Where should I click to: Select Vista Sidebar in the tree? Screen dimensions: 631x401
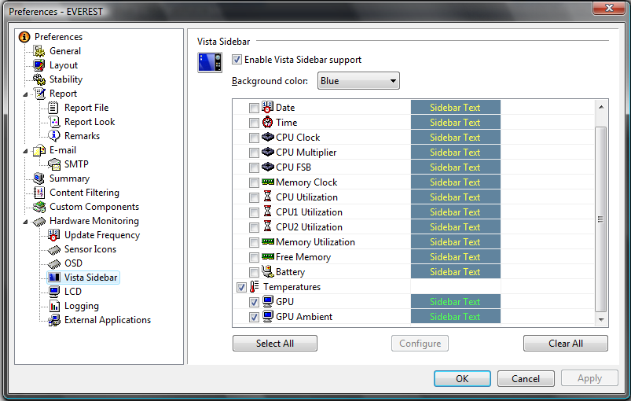[x=90, y=278]
